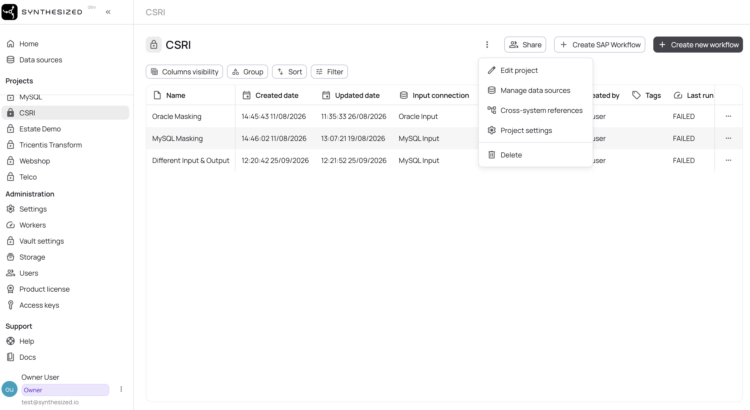Open the Tricentis Transform project
Viewport: 750px width, 410px height.
click(x=65, y=145)
